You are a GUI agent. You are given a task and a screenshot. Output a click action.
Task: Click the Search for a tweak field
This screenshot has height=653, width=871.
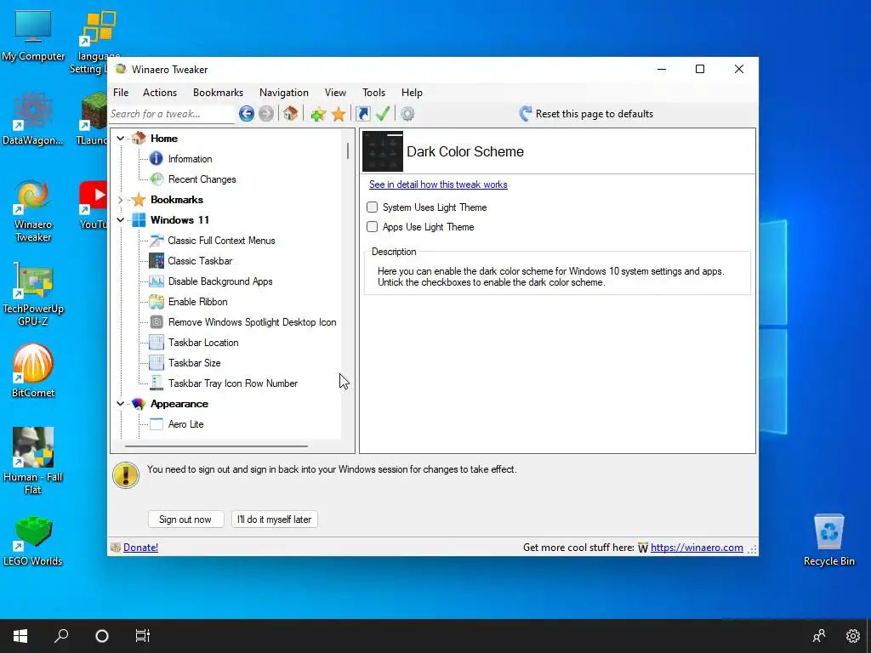tap(172, 114)
